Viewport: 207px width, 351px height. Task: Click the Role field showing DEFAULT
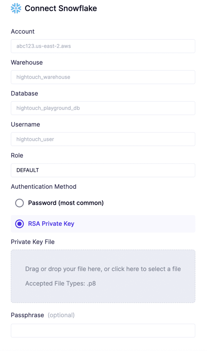click(103, 170)
